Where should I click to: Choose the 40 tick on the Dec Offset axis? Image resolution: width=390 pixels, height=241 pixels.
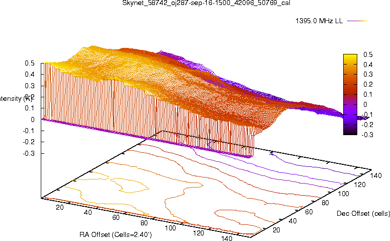(x=292, y=221)
